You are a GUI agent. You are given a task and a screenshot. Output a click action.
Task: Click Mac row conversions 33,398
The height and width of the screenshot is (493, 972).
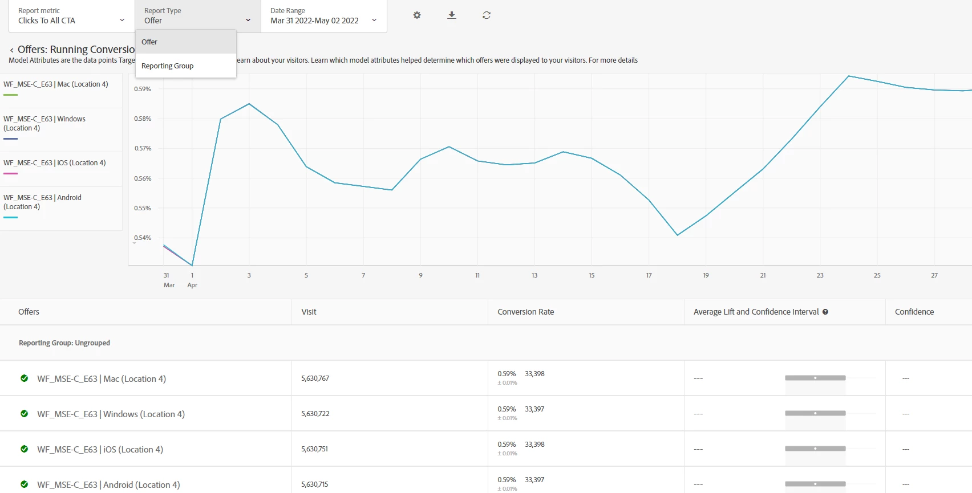click(534, 374)
